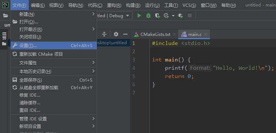Open the VCS(S) menu
Viewport: 276px width, 133px height.
click(x=189, y=5)
